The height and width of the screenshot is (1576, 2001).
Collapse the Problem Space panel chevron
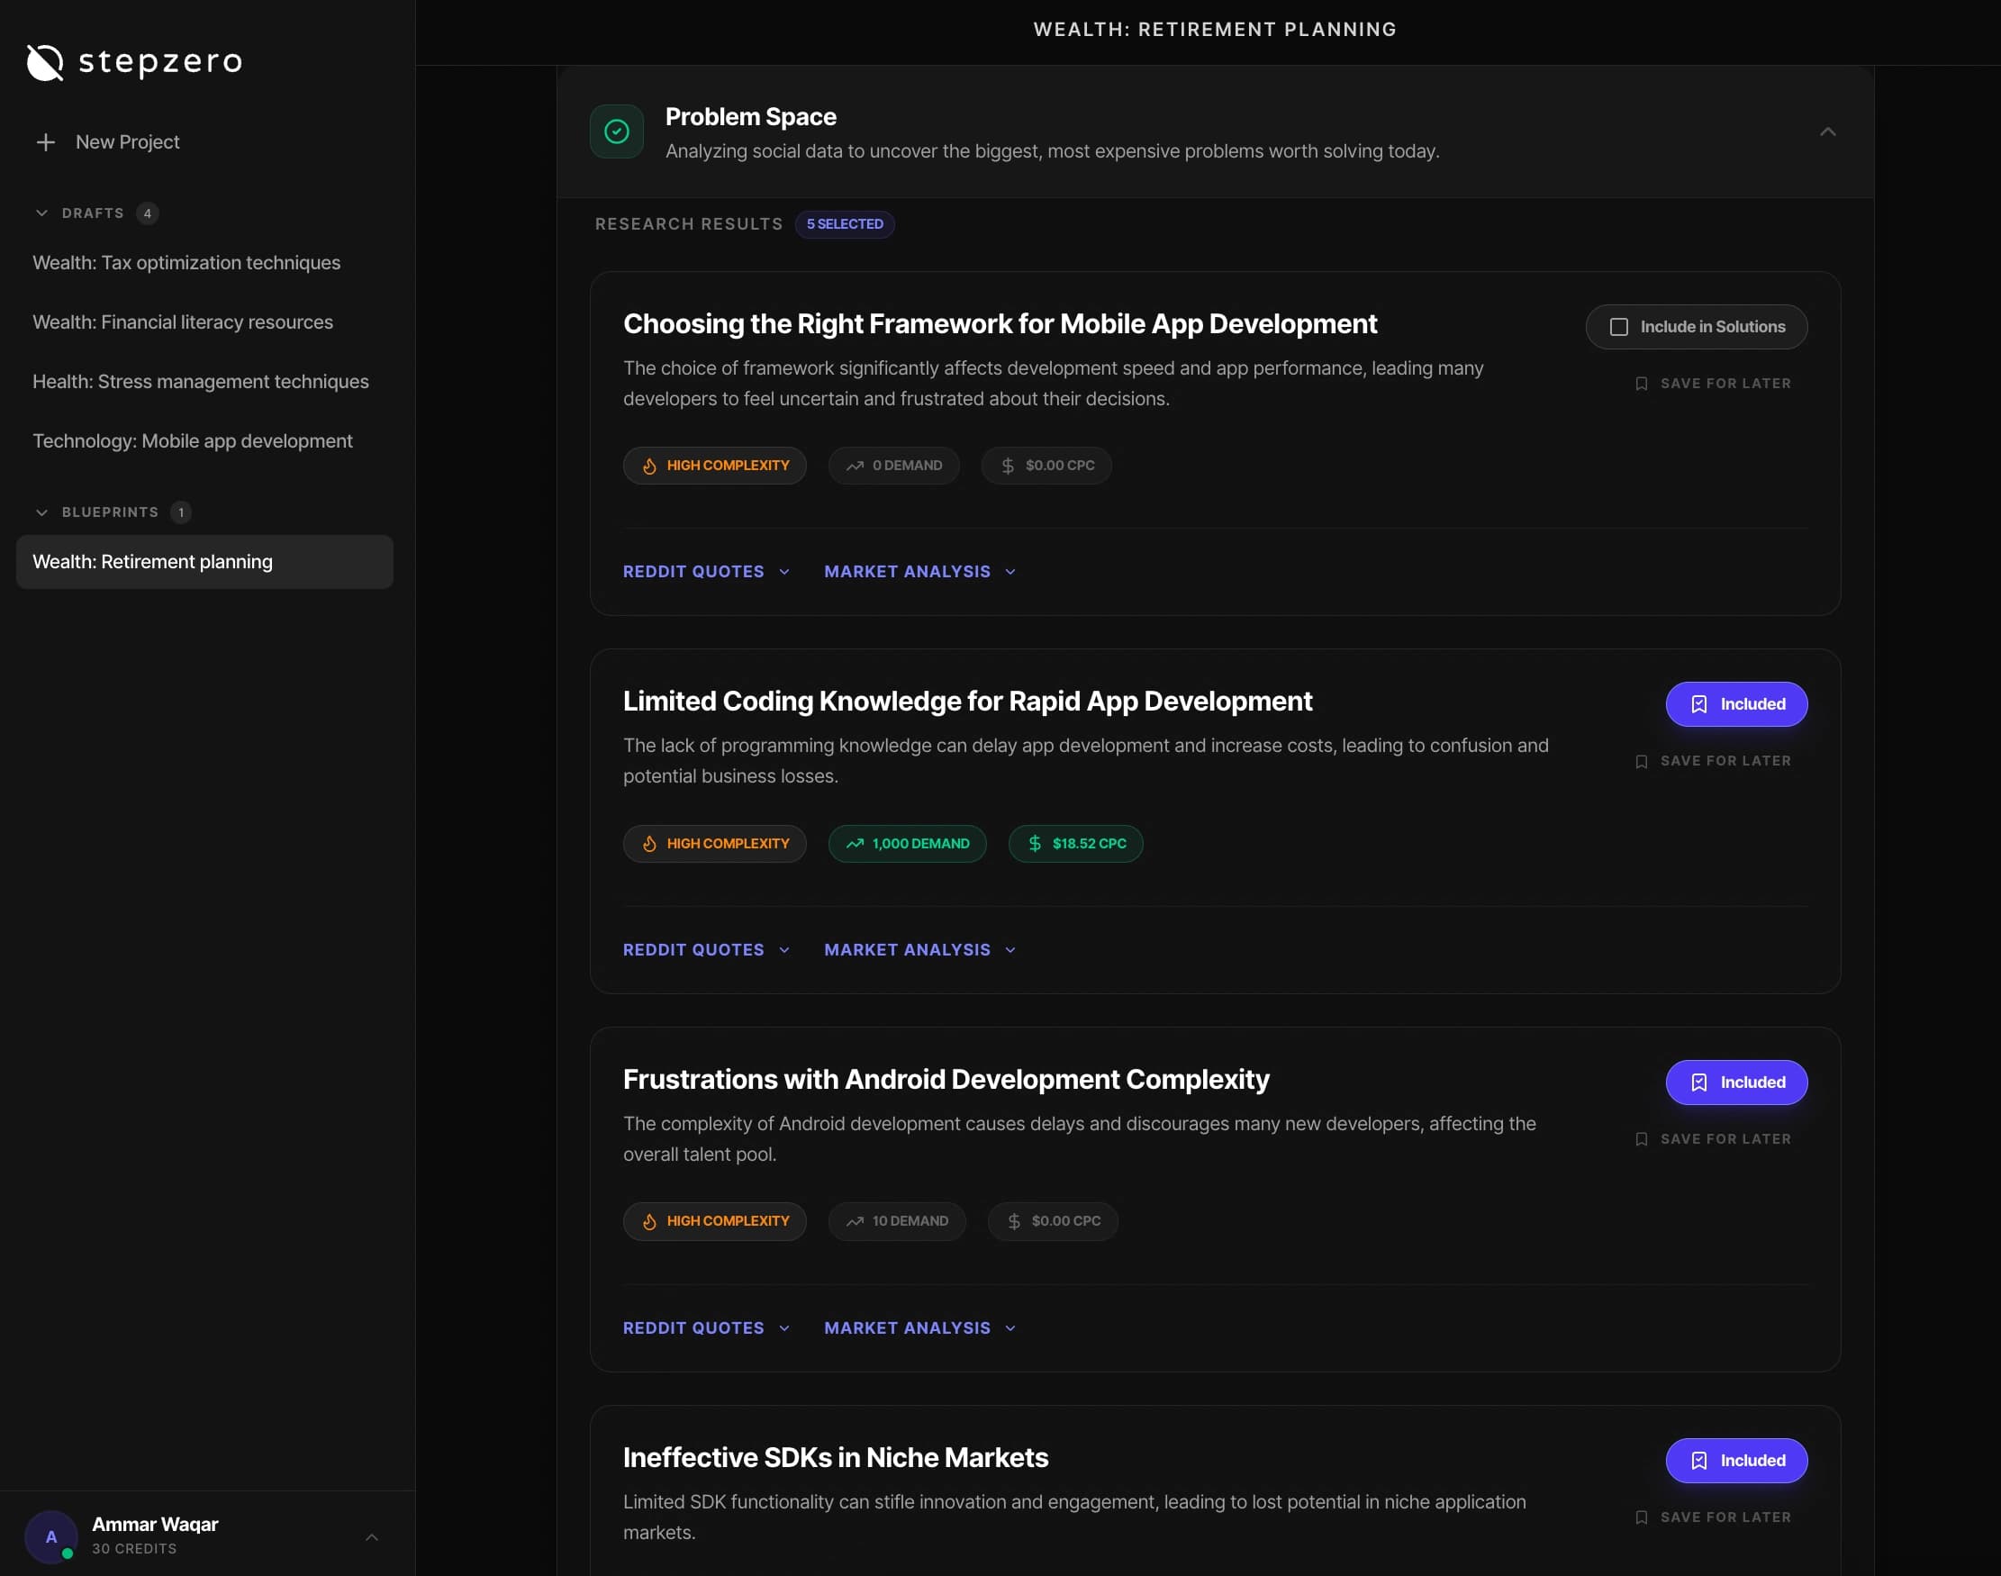1826,132
